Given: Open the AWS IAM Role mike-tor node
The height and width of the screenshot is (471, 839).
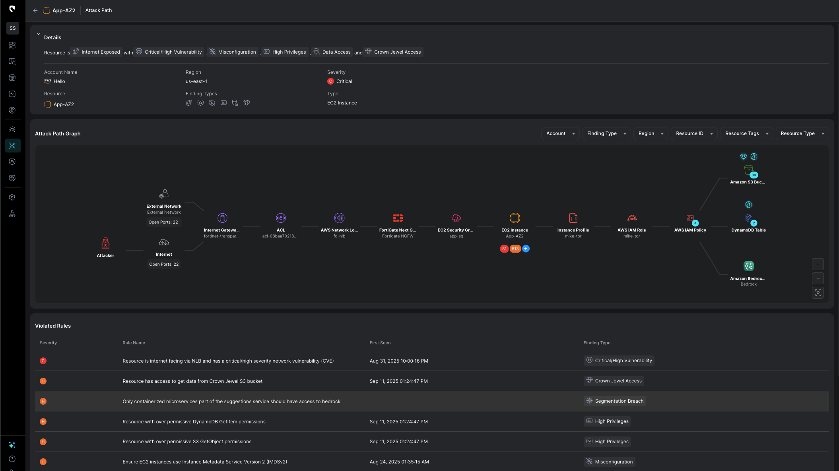Looking at the screenshot, I should click(631, 218).
